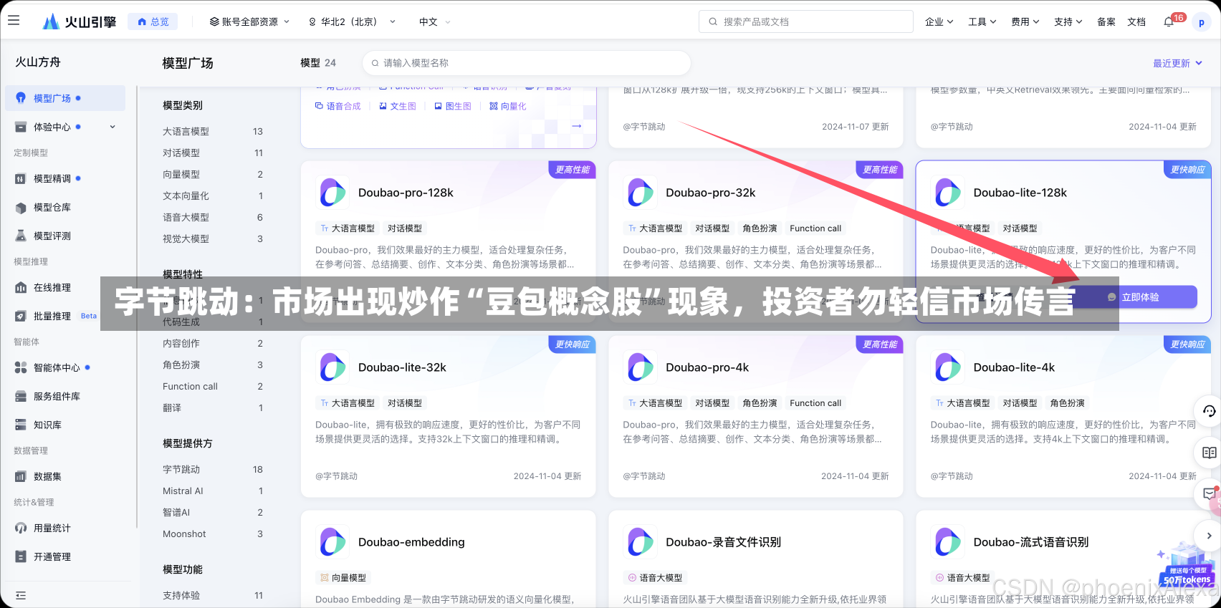Click the 语音合成 tag link
The height and width of the screenshot is (608, 1221).
(x=338, y=106)
